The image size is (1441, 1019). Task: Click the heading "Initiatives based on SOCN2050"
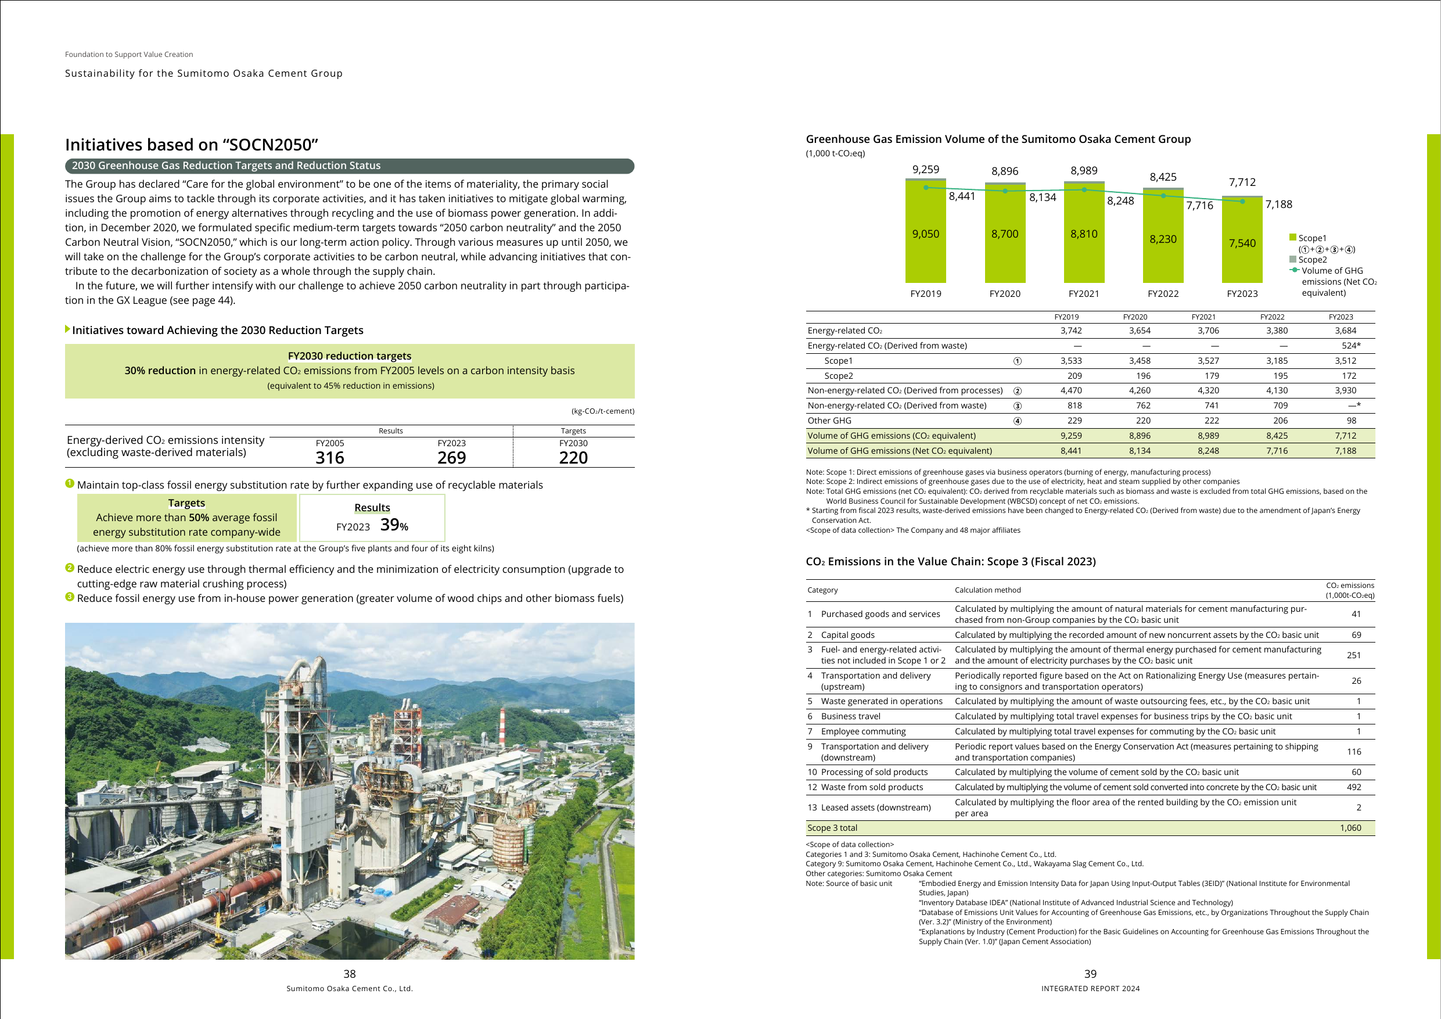(192, 145)
